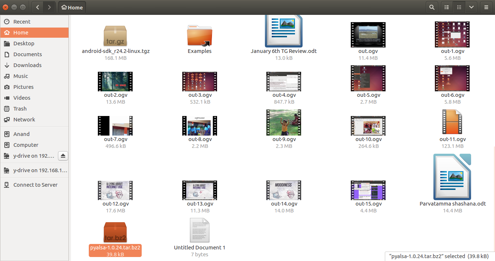The width and height of the screenshot is (495, 261).
Task: Select the out-11.ogv generic video icon
Action: click(452, 122)
